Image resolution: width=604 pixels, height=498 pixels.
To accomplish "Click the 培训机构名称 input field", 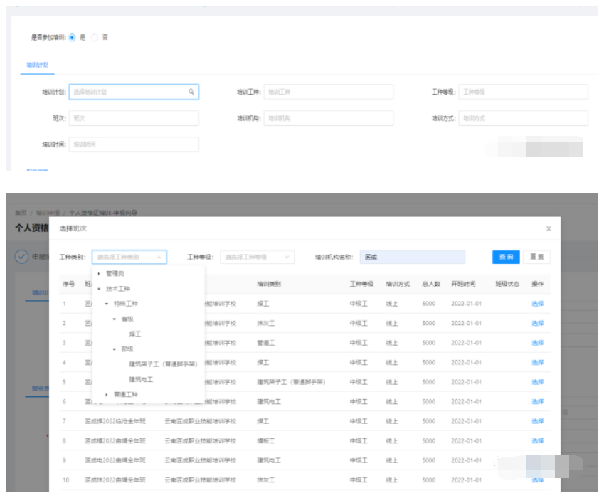I will [413, 257].
